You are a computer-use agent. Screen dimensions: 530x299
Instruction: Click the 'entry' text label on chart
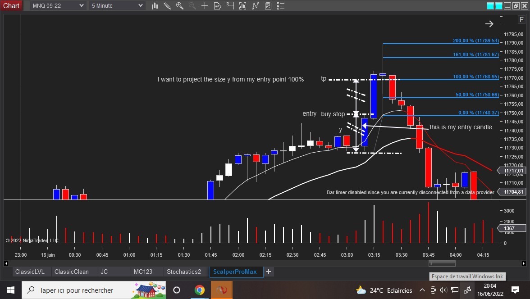(309, 113)
